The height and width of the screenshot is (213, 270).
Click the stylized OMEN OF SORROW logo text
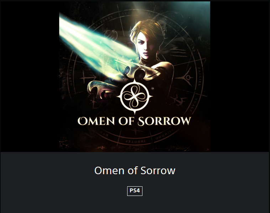click(134, 121)
